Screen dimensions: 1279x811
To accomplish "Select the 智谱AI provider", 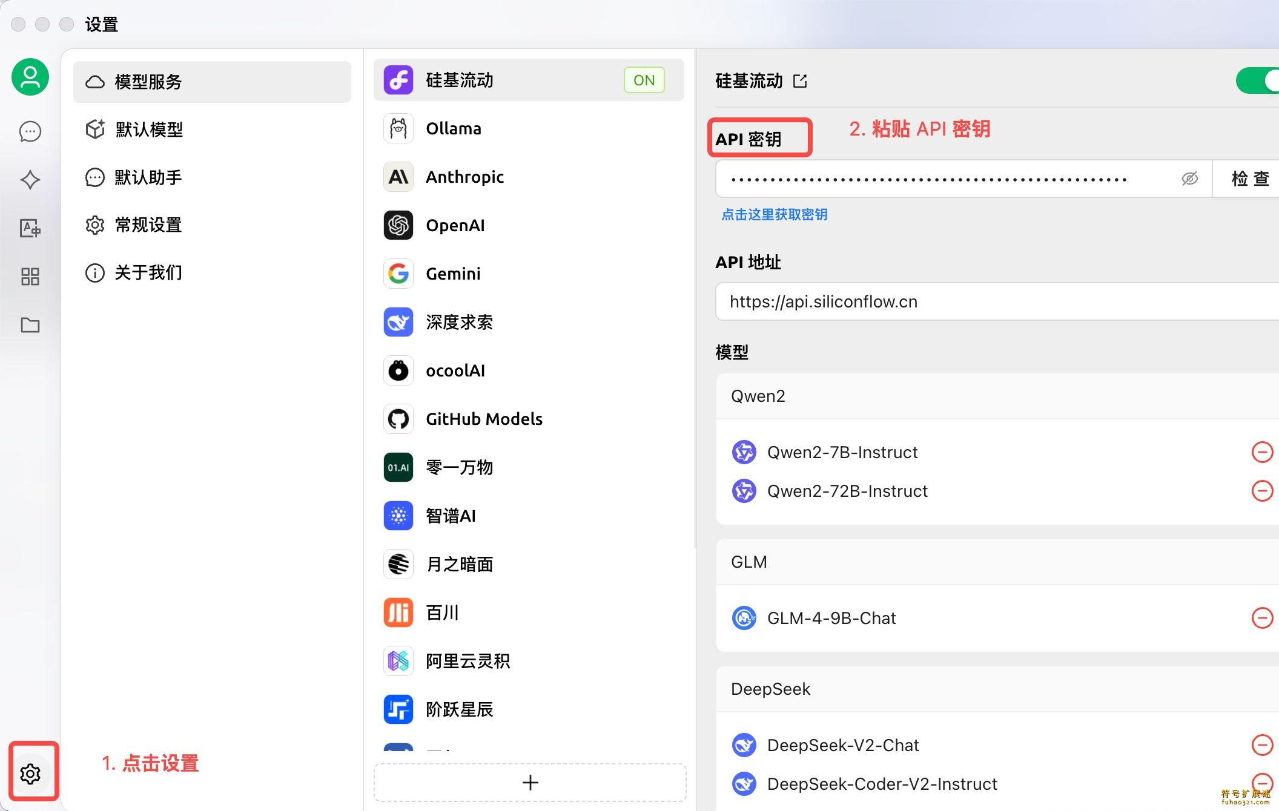I will point(529,516).
